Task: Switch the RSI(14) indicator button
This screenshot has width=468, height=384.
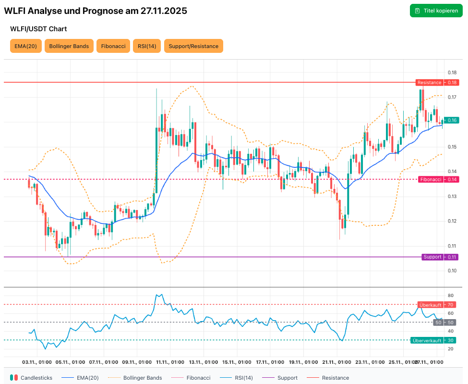Action: [x=147, y=46]
